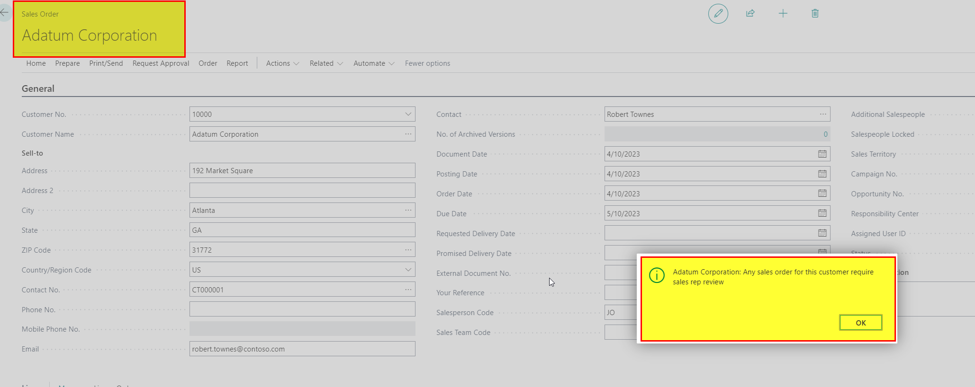Click the Adatum Corporation page title
This screenshot has height=387, width=975.
pyautogui.click(x=90, y=35)
